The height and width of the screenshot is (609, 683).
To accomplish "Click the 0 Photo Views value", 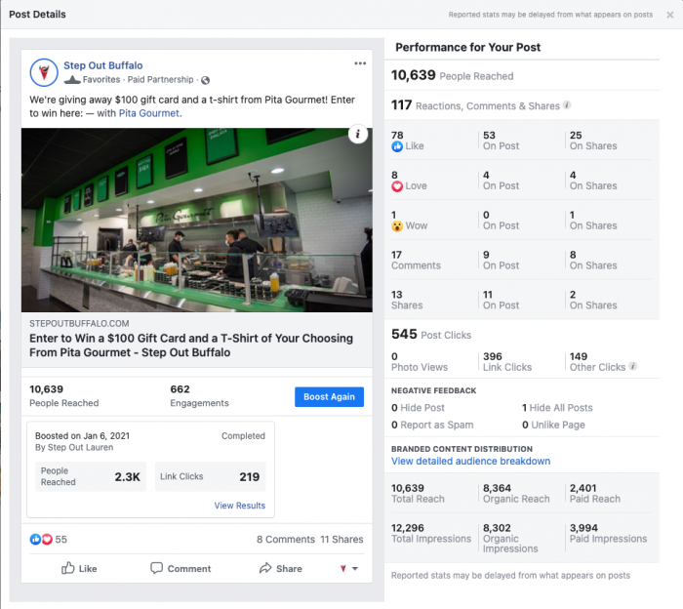I will [419, 361].
